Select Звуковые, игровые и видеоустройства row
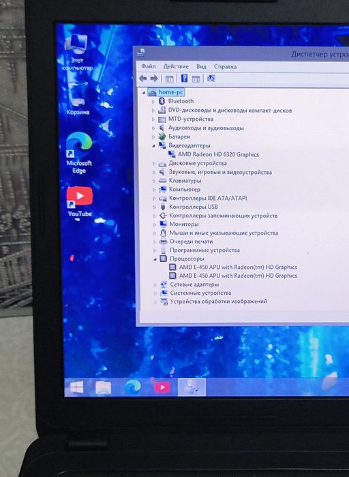The height and width of the screenshot is (477, 349). point(220,172)
